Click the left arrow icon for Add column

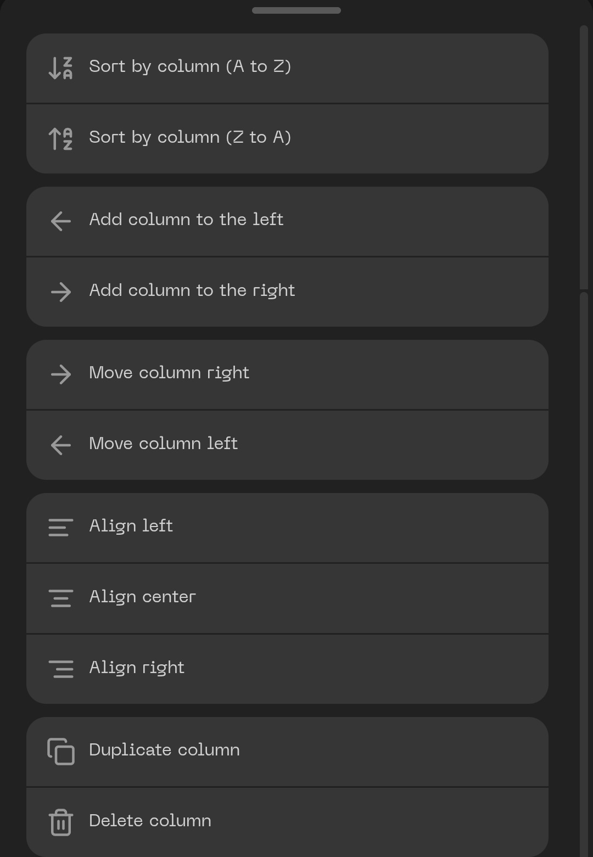60,221
